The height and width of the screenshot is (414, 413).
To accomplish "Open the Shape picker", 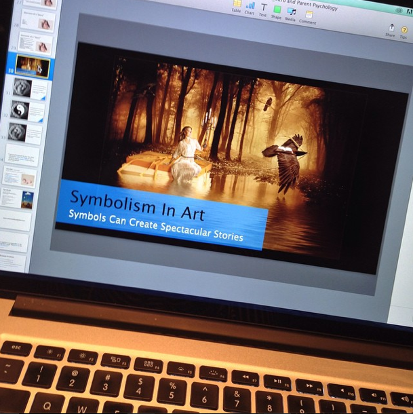I will pos(277,12).
